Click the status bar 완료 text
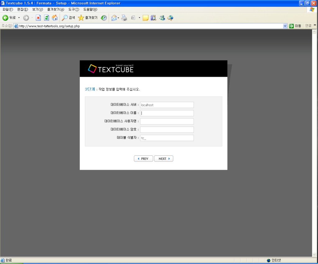The height and width of the screenshot is (264, 318). click(8, 260)
